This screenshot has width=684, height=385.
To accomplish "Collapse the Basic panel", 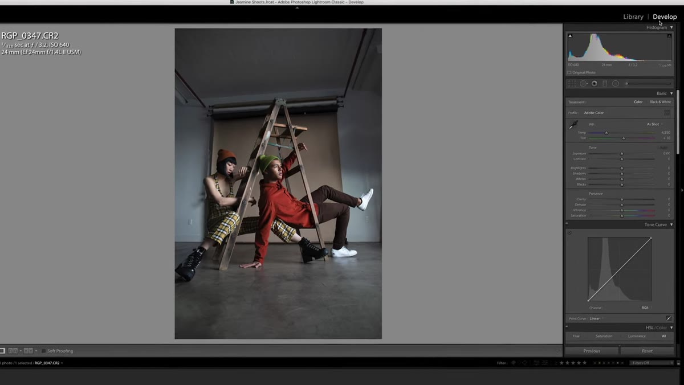I will (x=671, y=93).
